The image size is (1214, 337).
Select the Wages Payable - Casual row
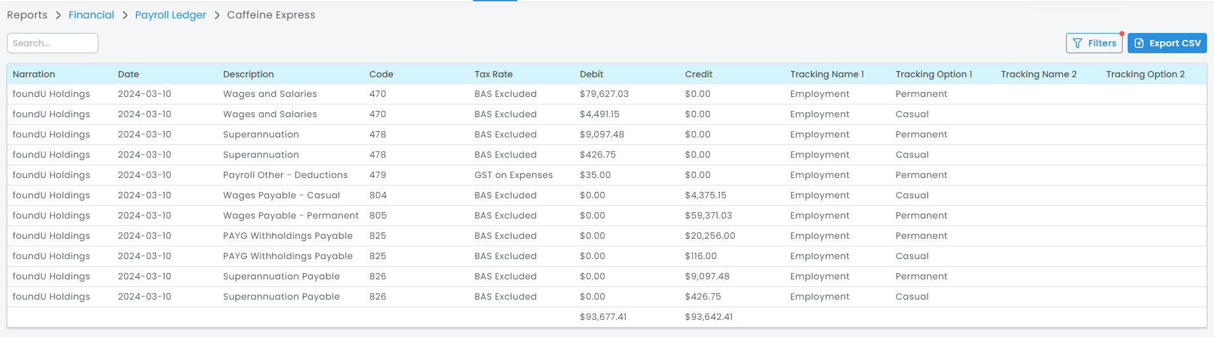[x=281, y=195]
